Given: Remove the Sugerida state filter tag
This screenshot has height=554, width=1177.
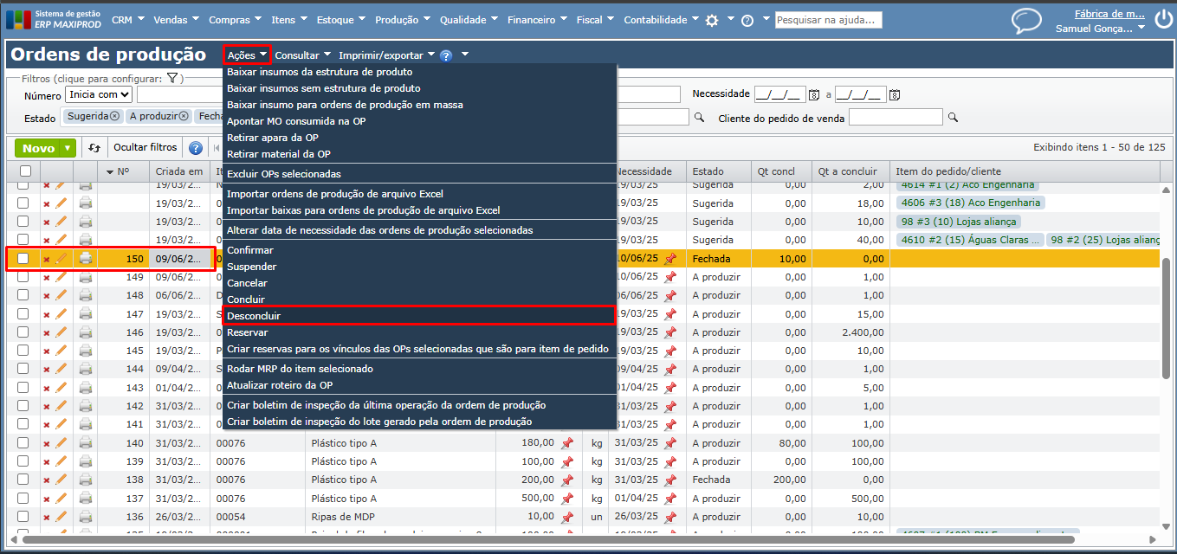Looking at the screenshot, I should click(114, 116).
